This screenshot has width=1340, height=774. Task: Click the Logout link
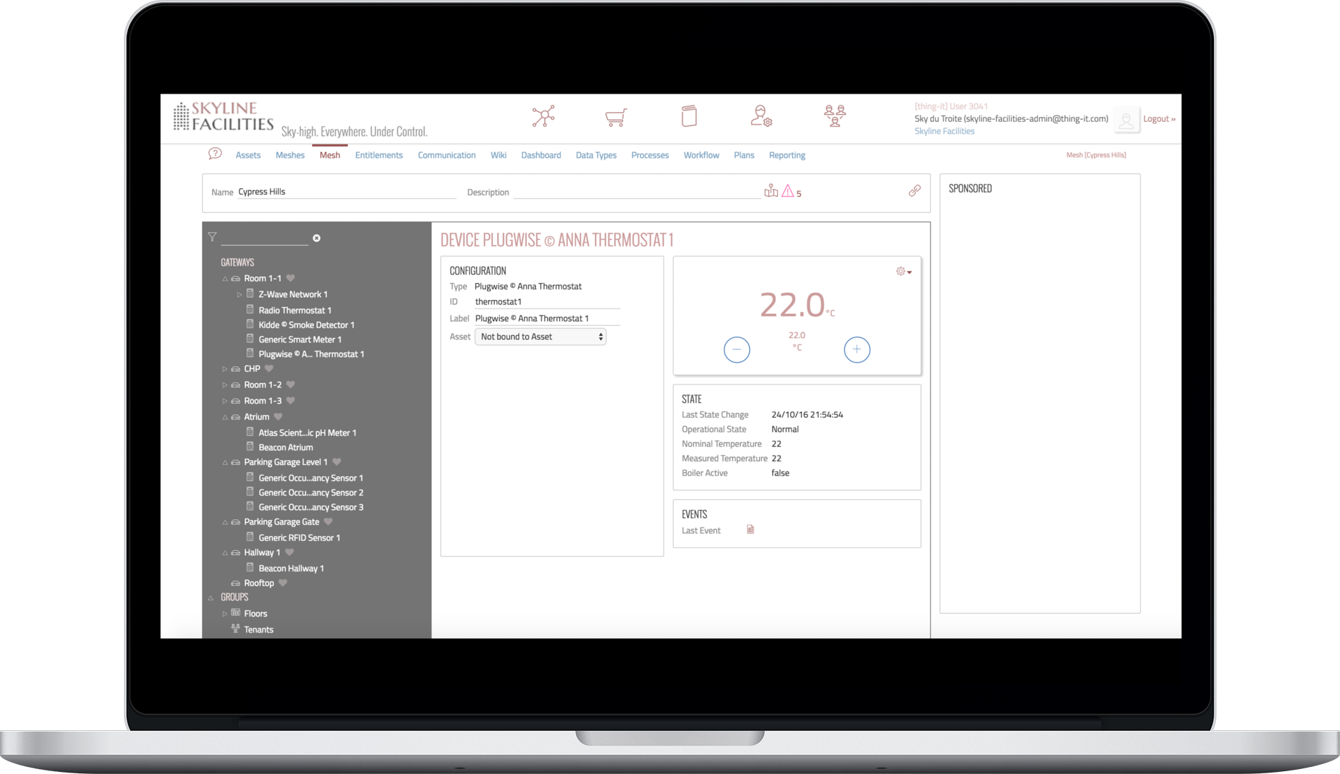[x=1158, y=119]
